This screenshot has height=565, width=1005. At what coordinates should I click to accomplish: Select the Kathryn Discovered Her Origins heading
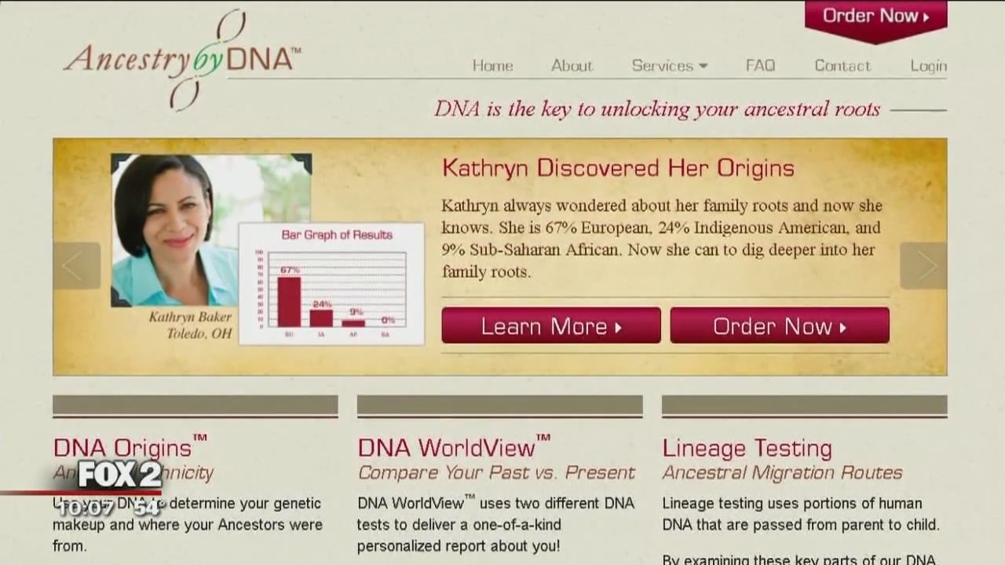(x=618, y=168)
